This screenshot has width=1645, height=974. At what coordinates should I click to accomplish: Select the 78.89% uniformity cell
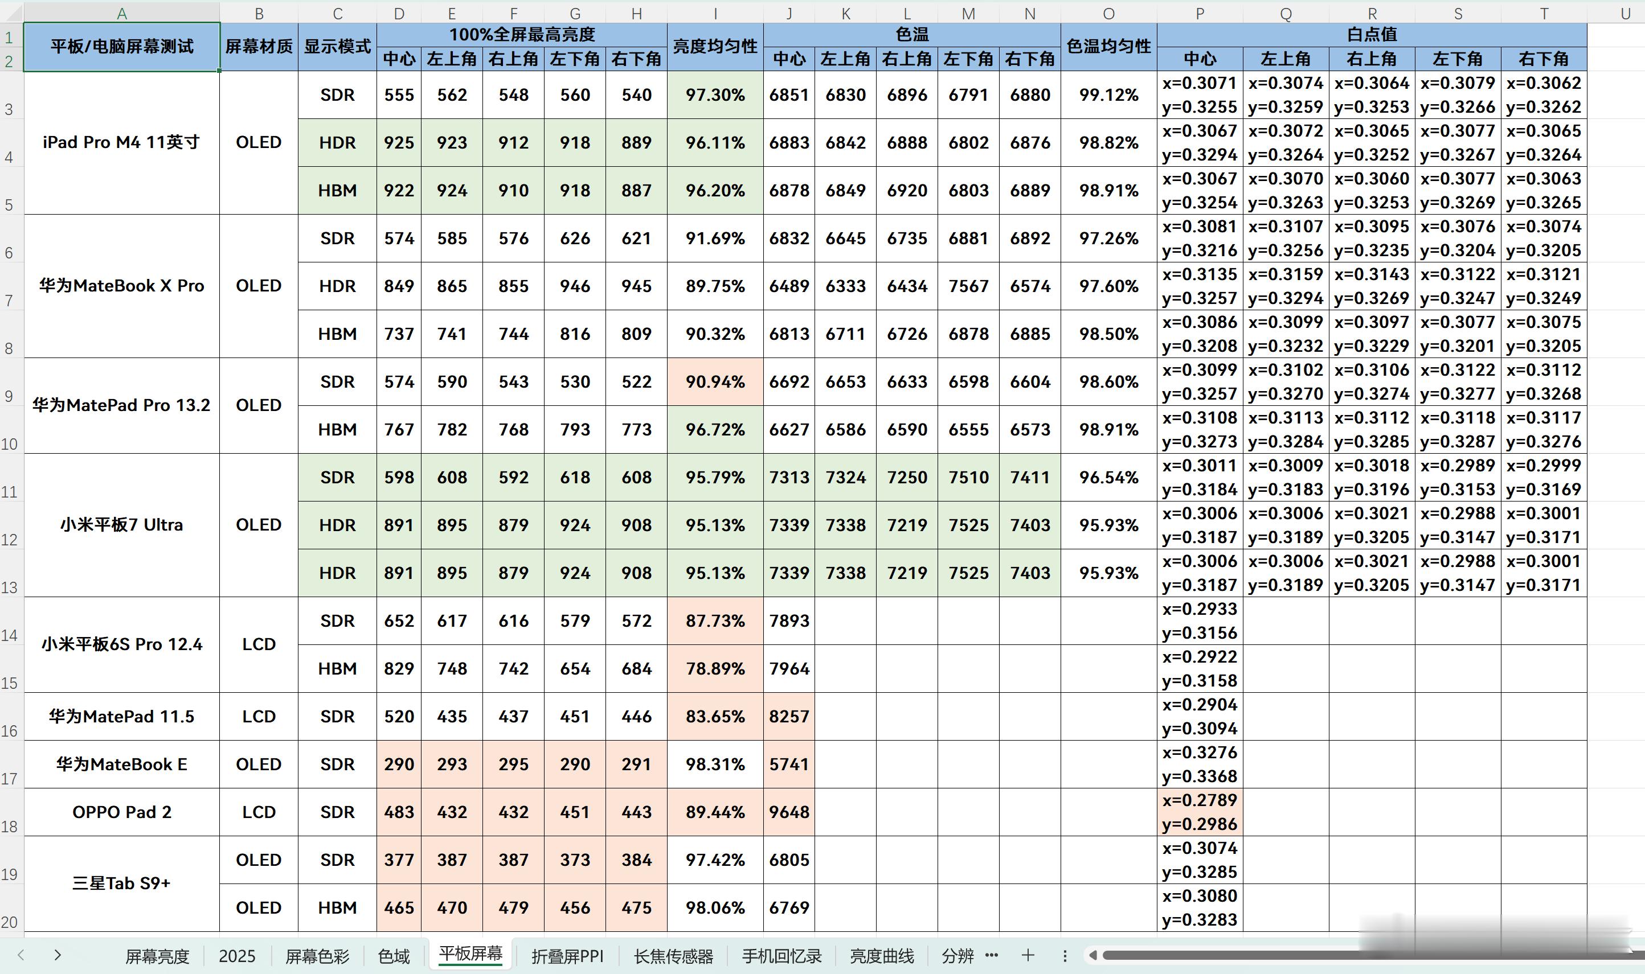point(715,669)
